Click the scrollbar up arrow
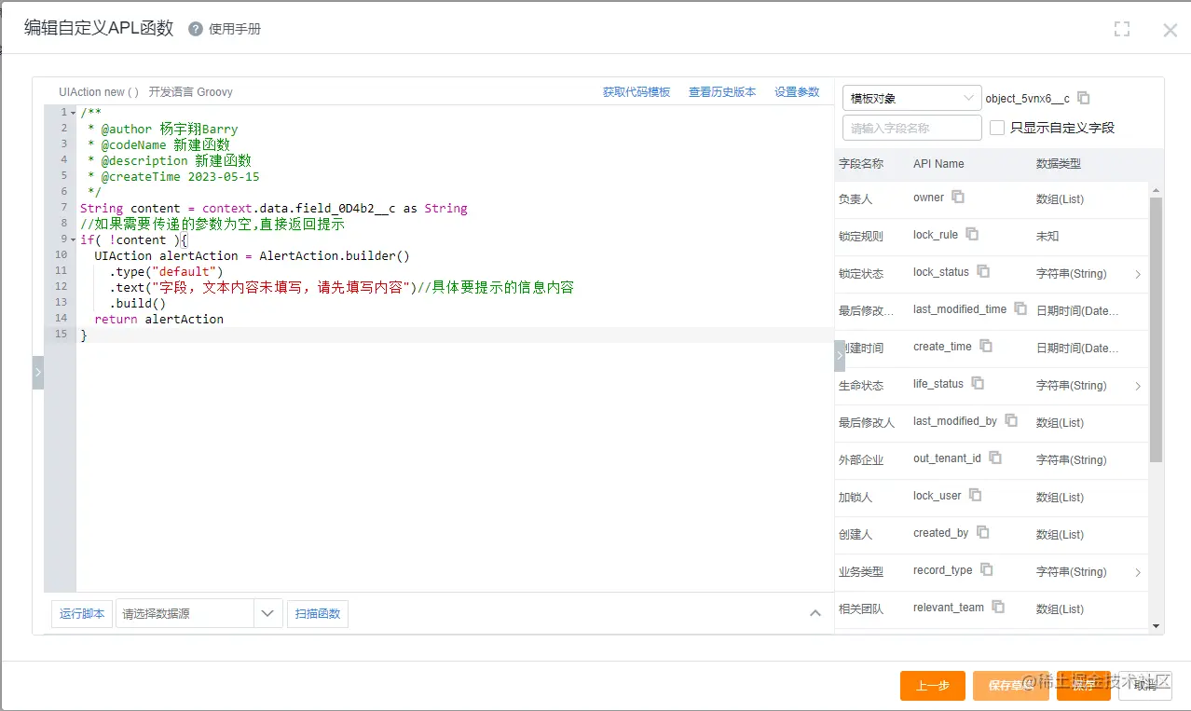The width and height of the screenshot is (1191, 711). tap(1156, 189)
